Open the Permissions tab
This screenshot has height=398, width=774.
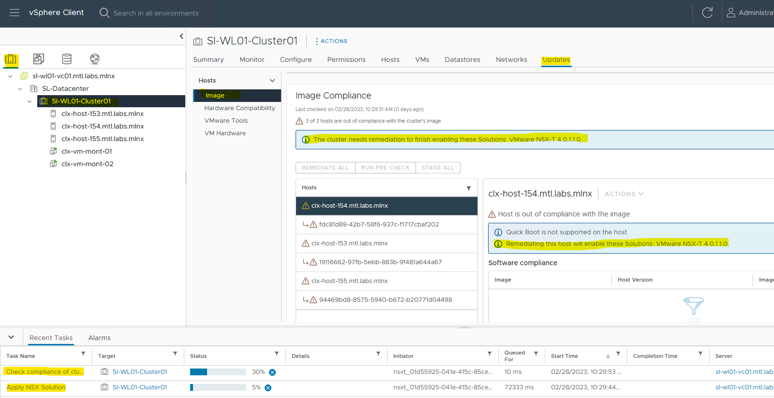pos(346,59)
